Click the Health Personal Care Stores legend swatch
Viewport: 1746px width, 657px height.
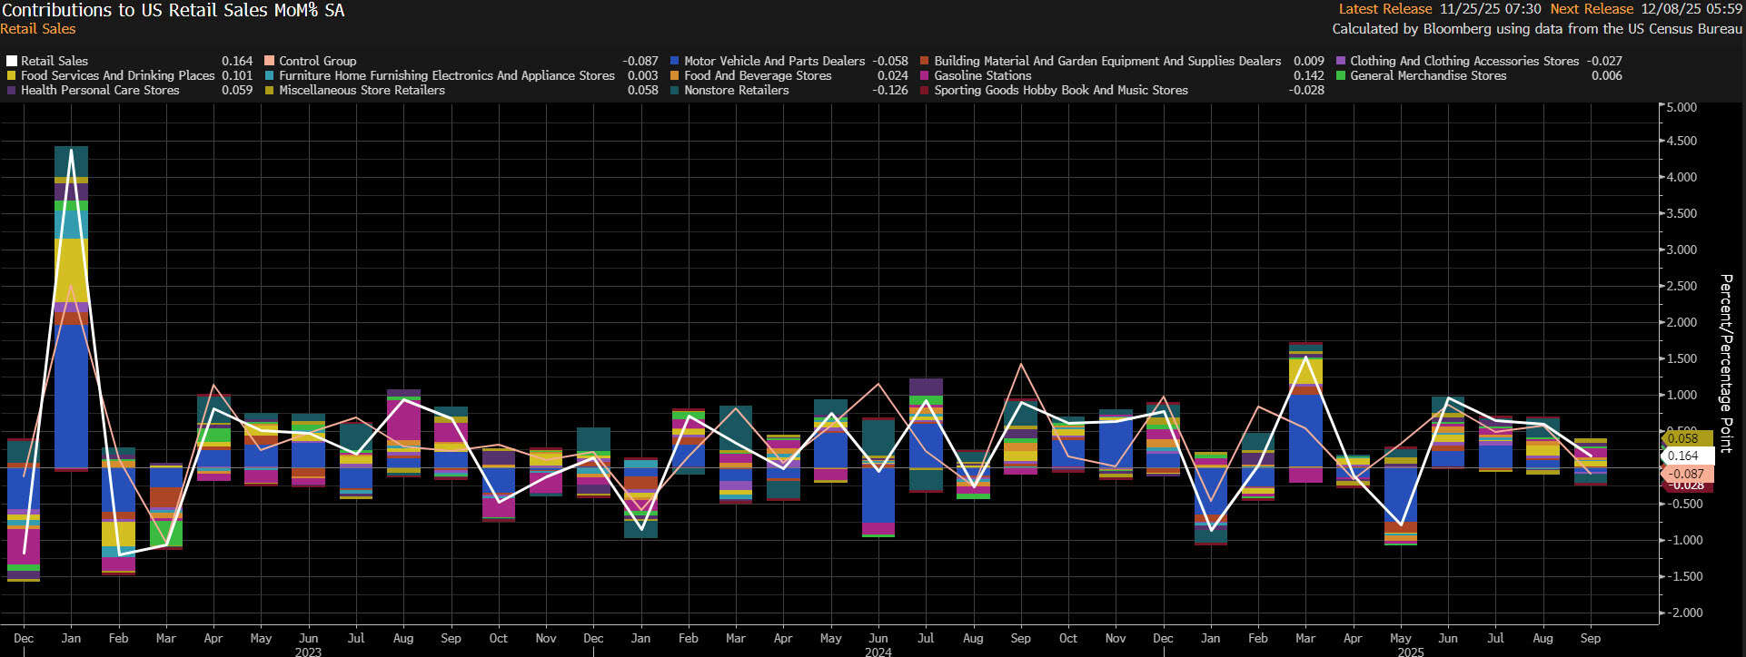pyautogui.click(x=12, y=91)
